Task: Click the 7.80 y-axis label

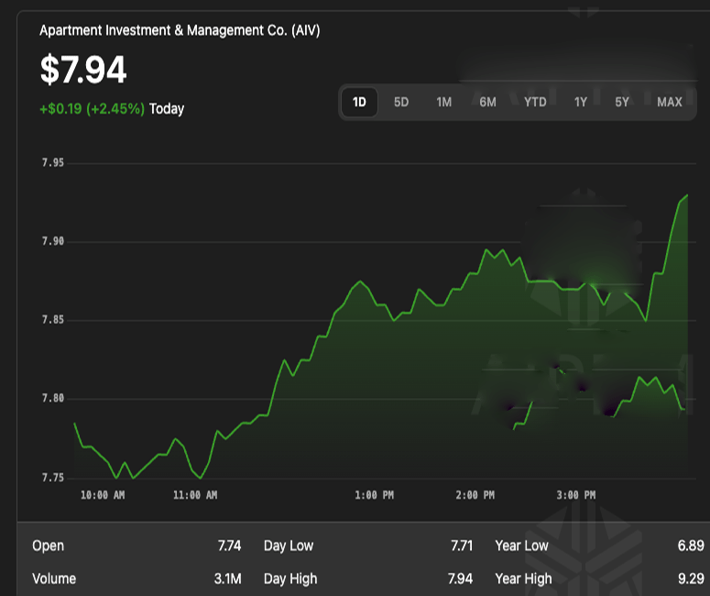Action: point(53,398)
